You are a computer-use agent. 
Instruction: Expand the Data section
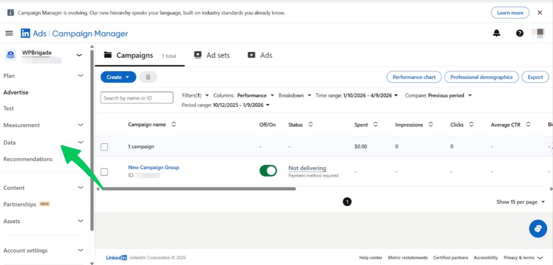(x=81, y=143)
